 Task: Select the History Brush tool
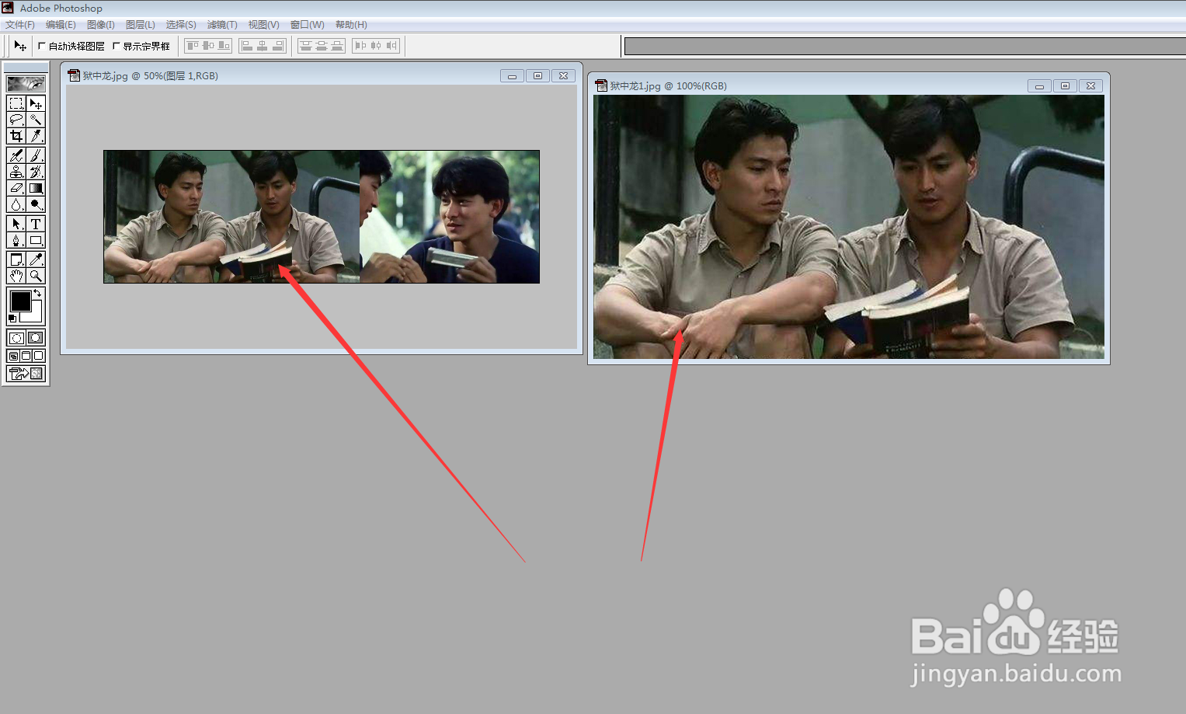[36, 172]
